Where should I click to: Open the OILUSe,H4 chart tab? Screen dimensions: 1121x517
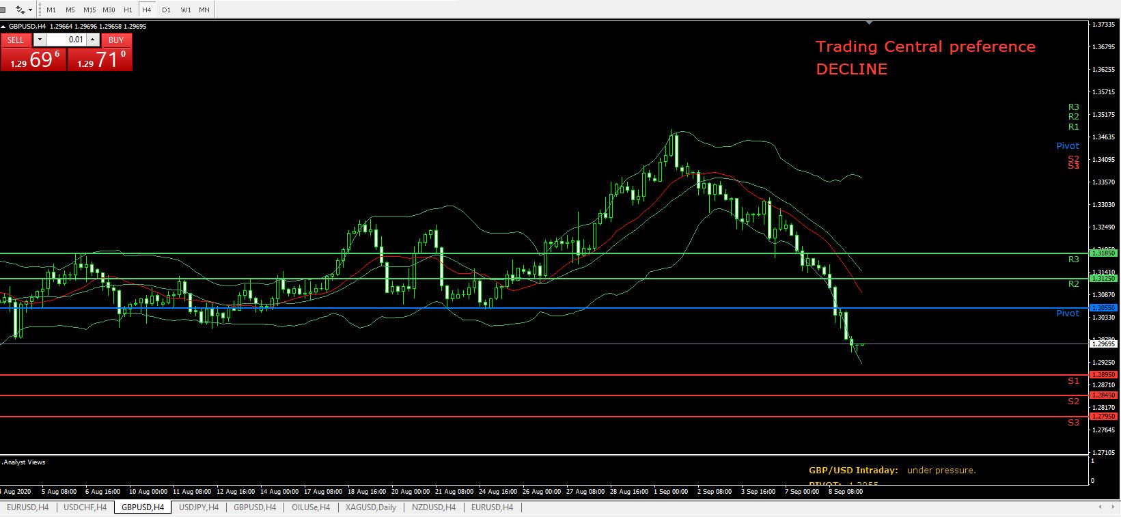tap(311, 507)
